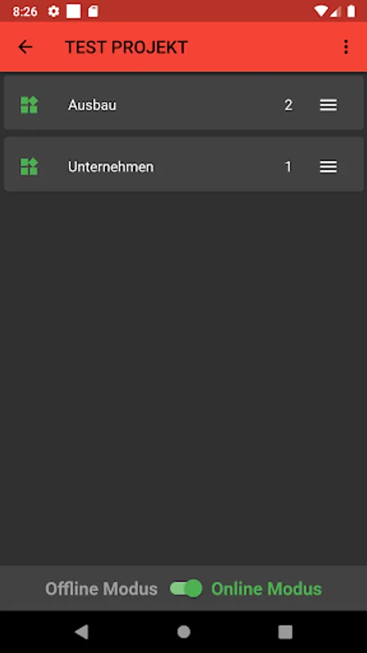Image resolution: width=367 pixels, height=653 pixels.
Task: Tap the Android recent apps square
Action: [286, 632]
